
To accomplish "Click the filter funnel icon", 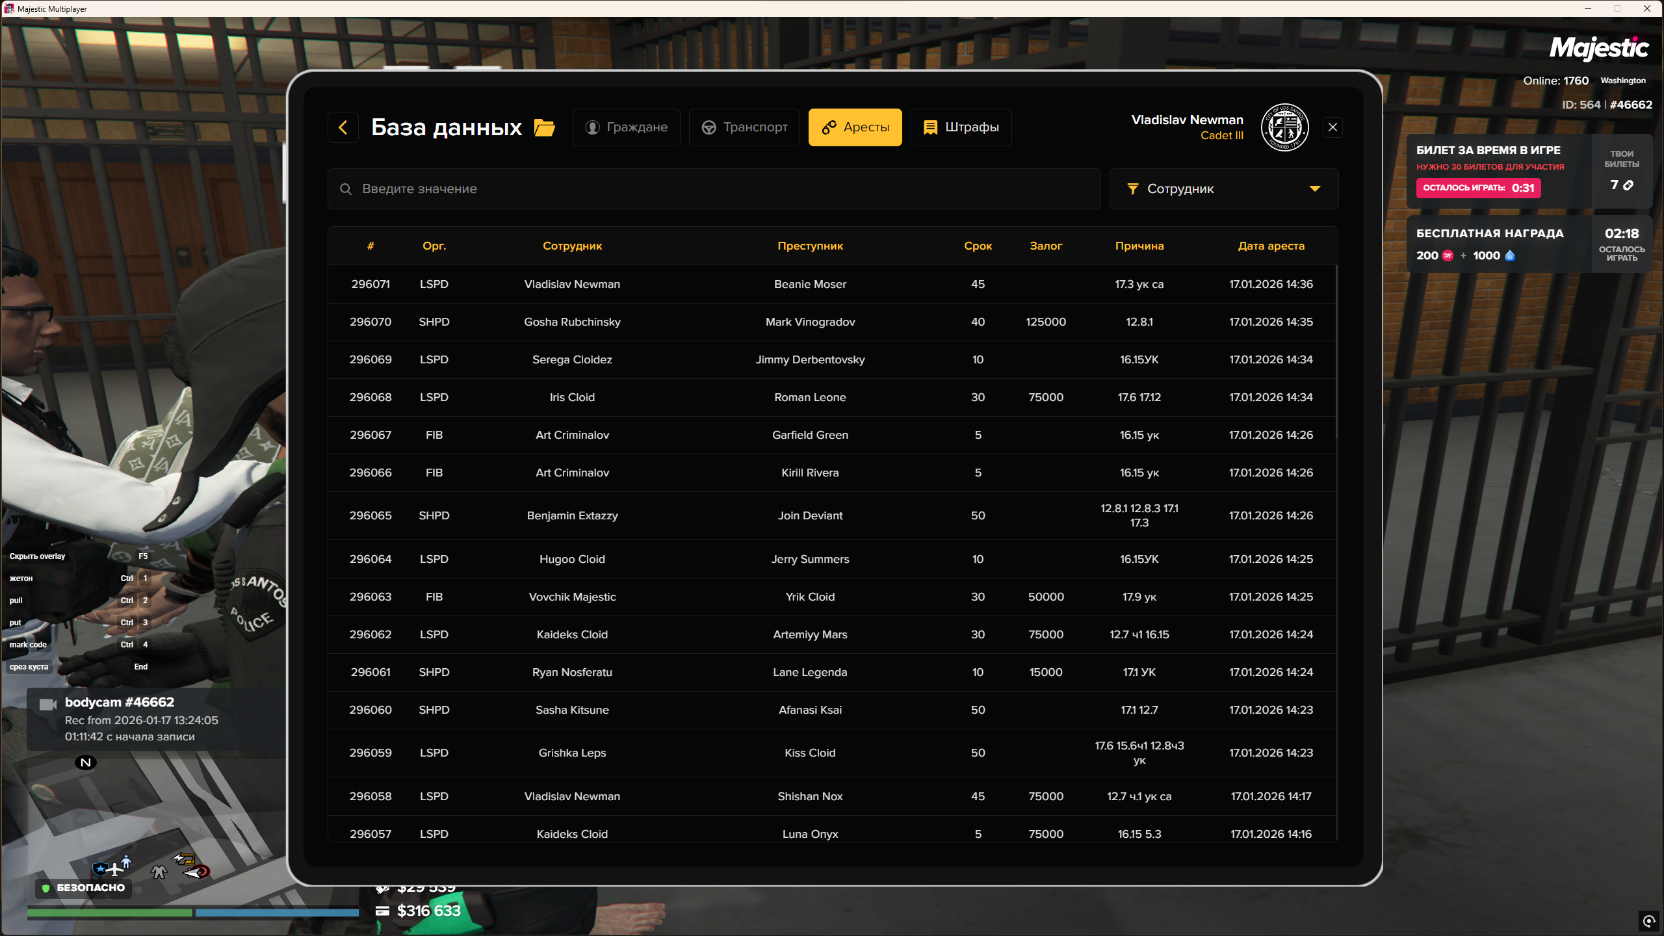I will point(1133,189).
